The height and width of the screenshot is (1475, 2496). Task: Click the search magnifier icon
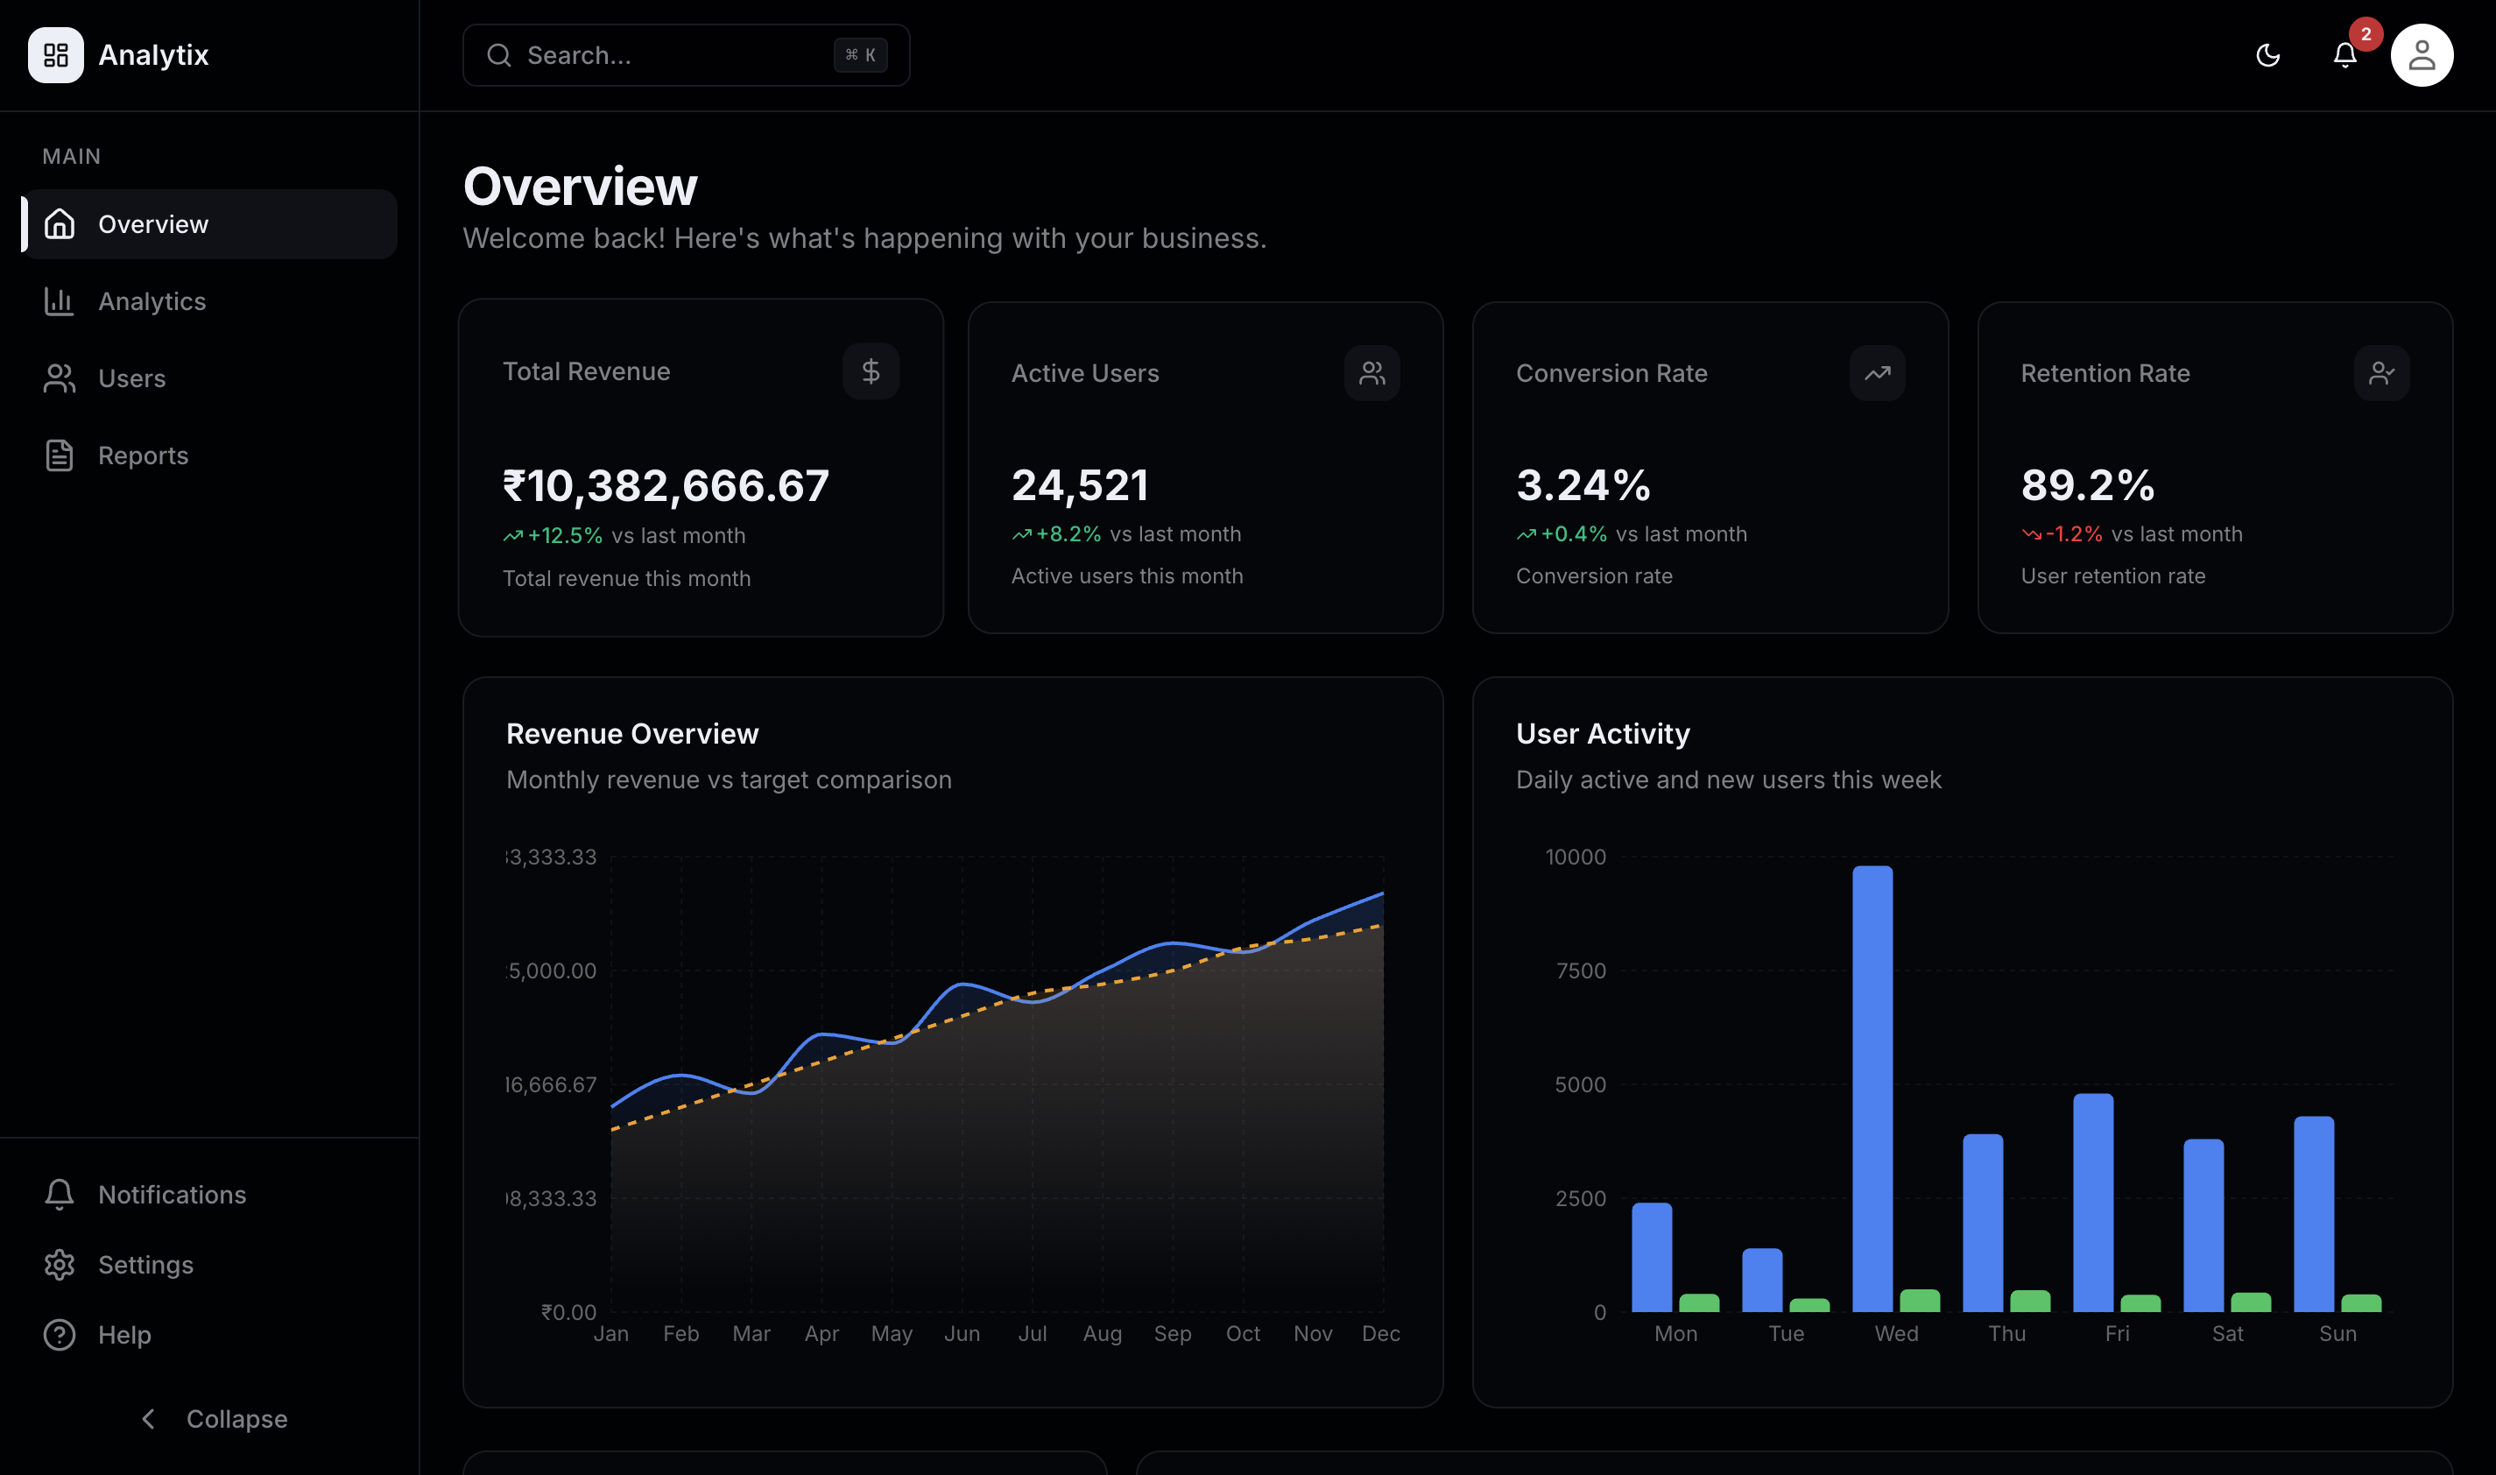click(500, 54)
